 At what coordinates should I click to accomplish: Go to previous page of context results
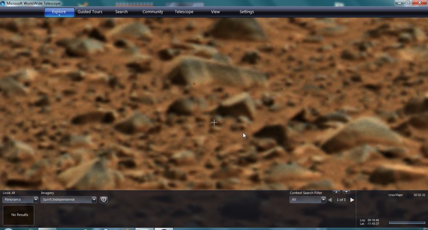coord(330,200)
